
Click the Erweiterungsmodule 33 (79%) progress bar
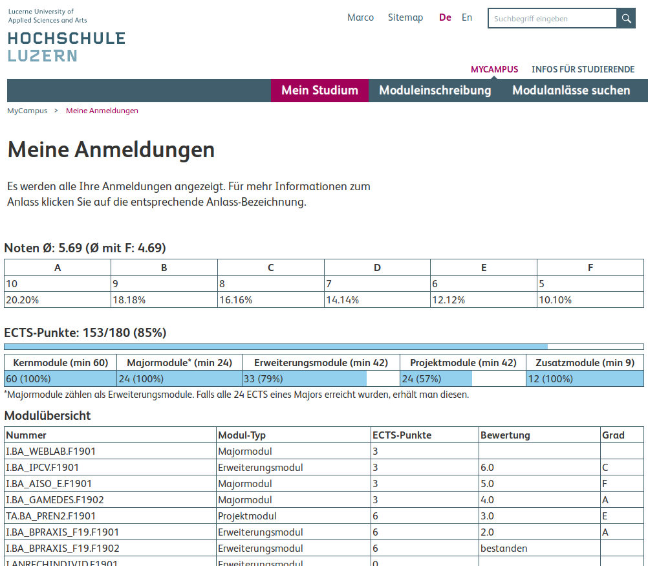[x=321, y=378]
